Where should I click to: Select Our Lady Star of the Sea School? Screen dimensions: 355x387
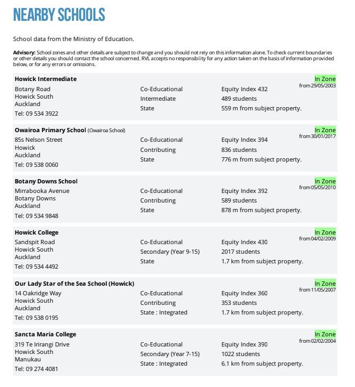tap(75, 284)
